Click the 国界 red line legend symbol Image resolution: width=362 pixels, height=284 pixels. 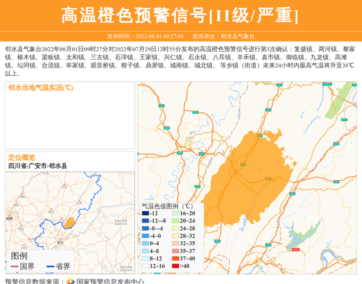pos(14,266)
